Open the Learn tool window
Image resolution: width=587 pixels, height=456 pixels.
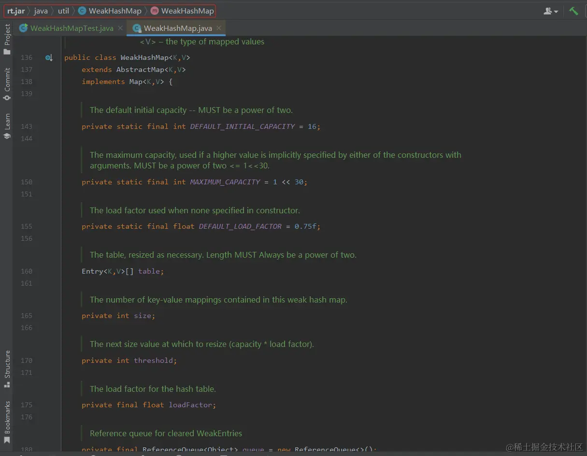coord(7,126)
